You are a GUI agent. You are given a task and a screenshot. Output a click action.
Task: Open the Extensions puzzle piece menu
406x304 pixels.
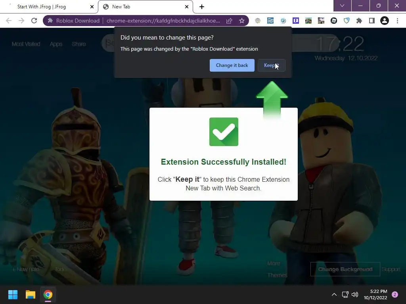[x=359, y=21]
